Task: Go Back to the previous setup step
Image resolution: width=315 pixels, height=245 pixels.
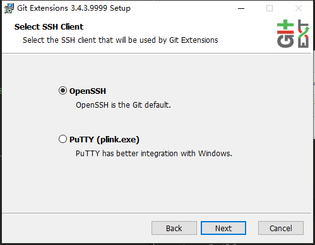Action: (x=174, y=228)
